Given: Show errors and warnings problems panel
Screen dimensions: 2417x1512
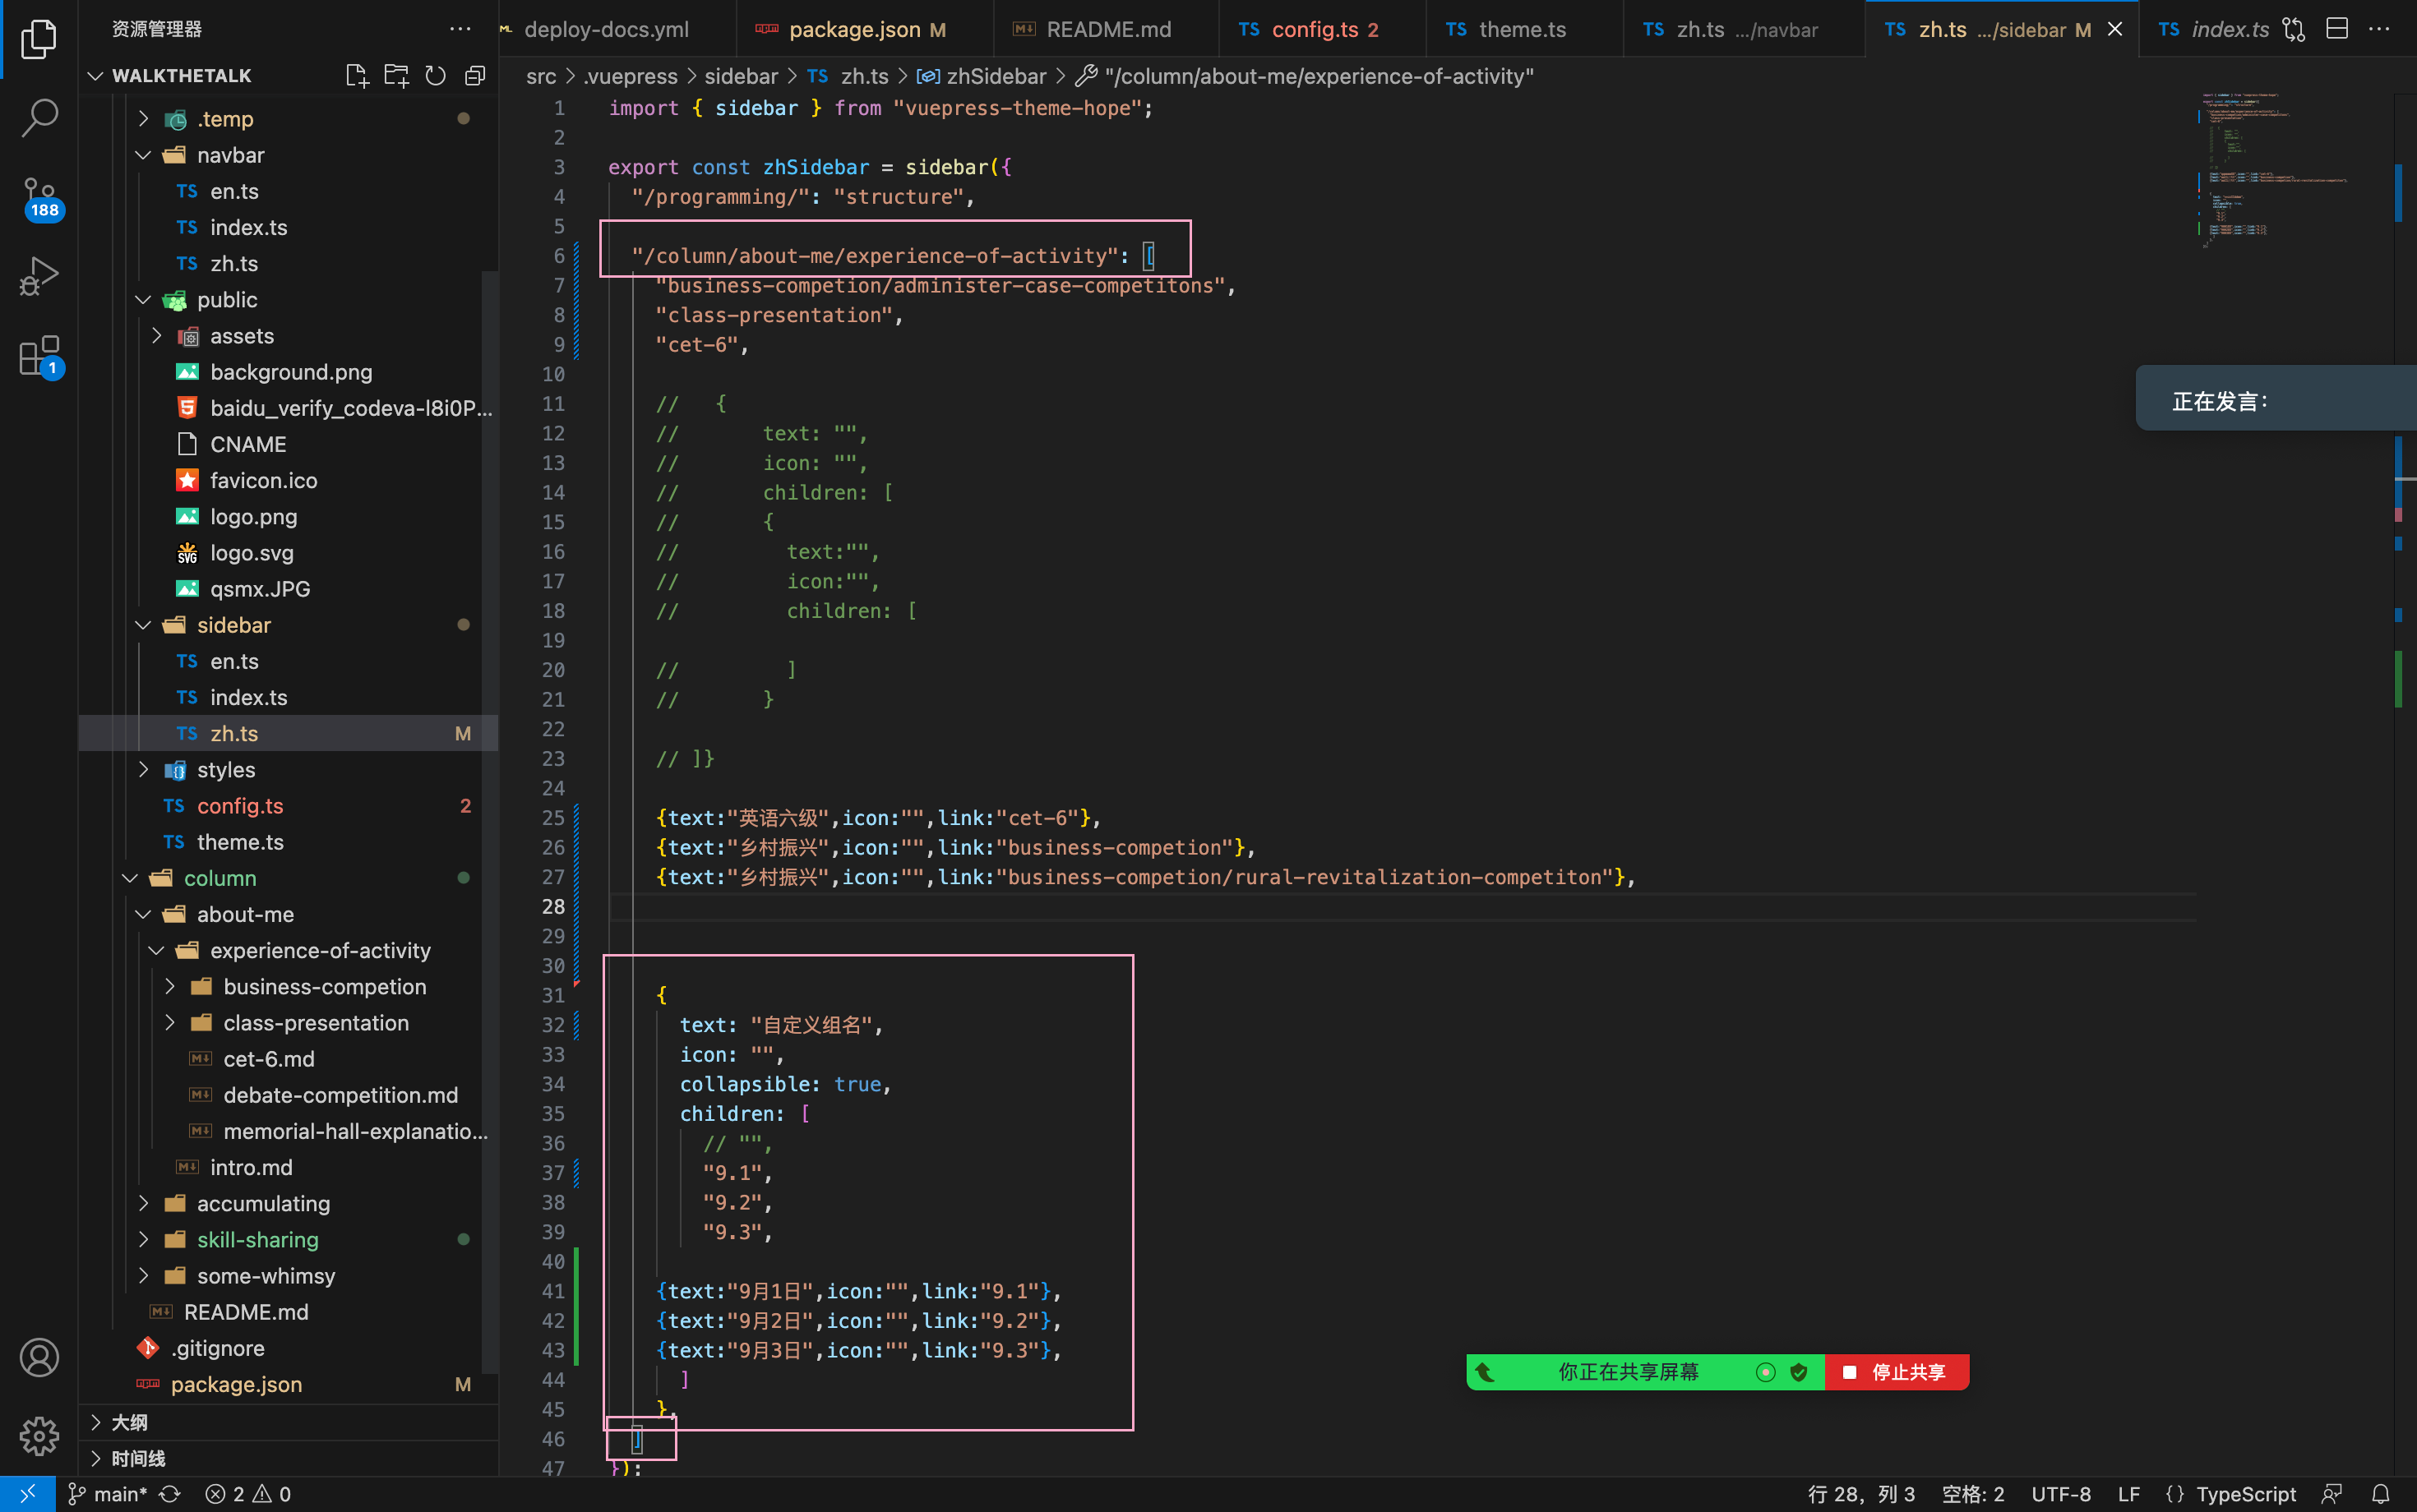Looking at the screenshot, I should coord(248,1494).
